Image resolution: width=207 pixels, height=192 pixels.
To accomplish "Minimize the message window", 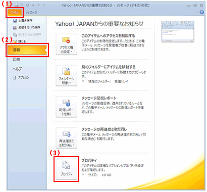I will pos(189,6).
